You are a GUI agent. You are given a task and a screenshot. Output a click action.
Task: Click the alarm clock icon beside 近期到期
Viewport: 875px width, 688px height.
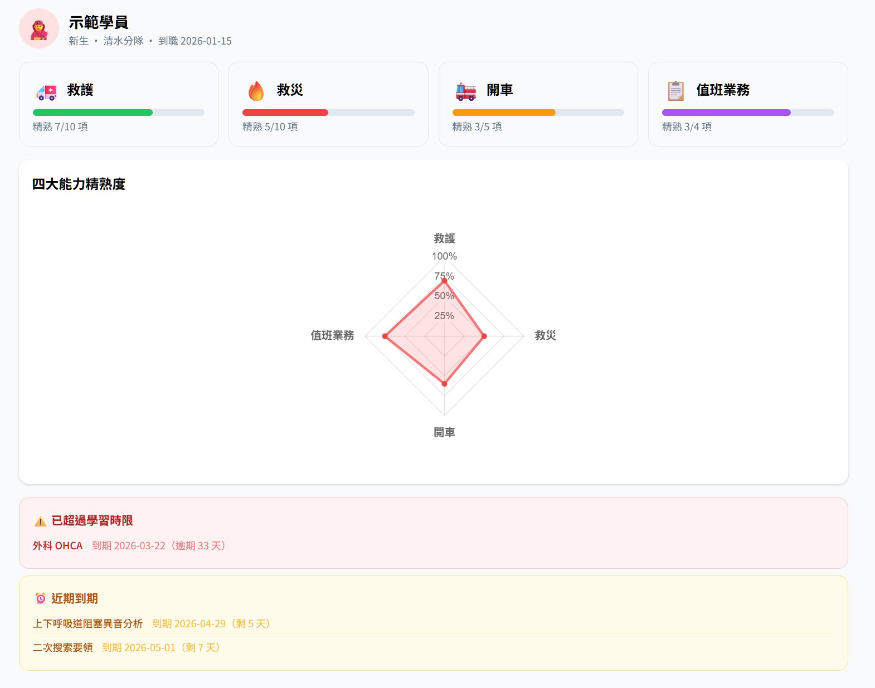(41, 598)
